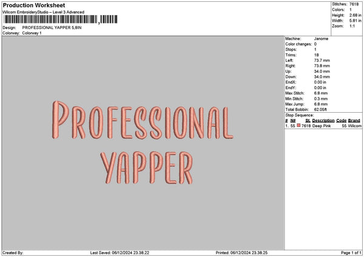Click the embroidered word PROFESSIONAL
The image size is (364, 257).
tap(143, 120)
